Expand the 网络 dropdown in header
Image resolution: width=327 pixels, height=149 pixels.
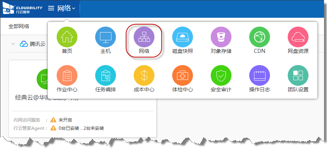point(67,8)
